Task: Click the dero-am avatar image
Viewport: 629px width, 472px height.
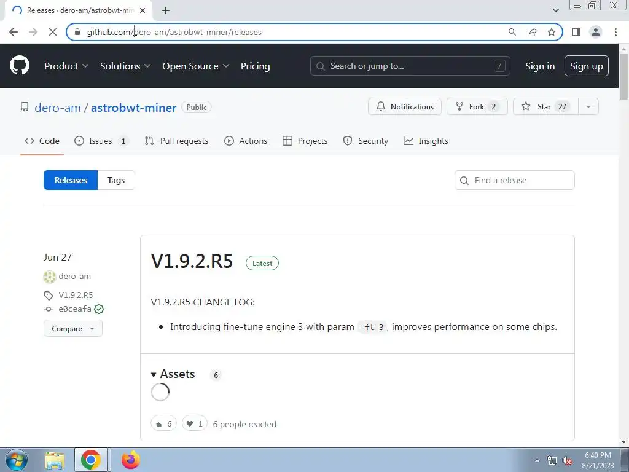Action: [50, 277]
